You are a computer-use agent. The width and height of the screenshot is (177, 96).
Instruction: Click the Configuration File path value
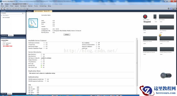[x=67, y=31]
